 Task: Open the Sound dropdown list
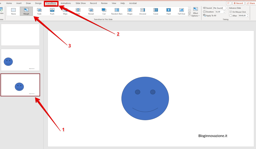(226, 8)
